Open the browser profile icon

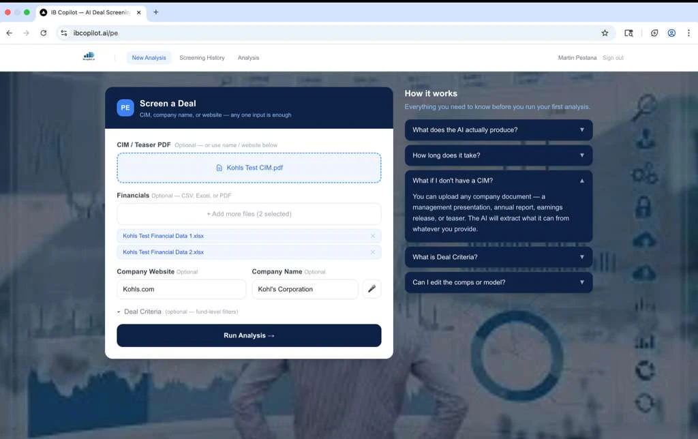pos(671,33)
